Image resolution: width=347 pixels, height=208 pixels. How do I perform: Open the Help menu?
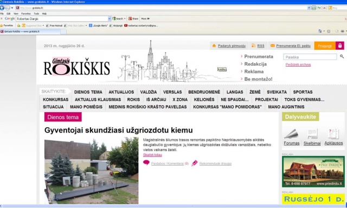(44, 14)
